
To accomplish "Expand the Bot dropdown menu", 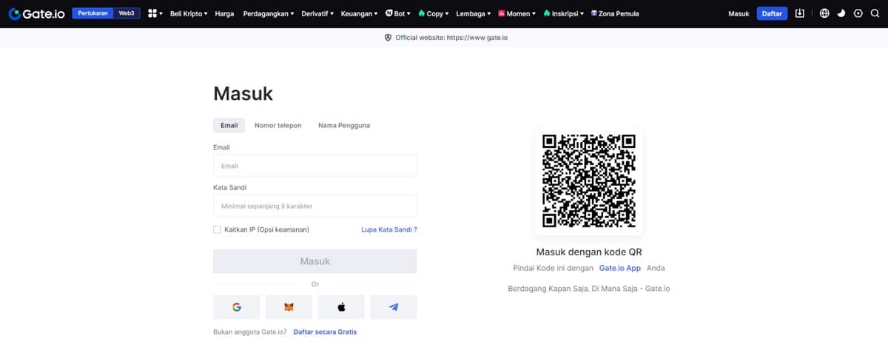I will click(398, 13).
